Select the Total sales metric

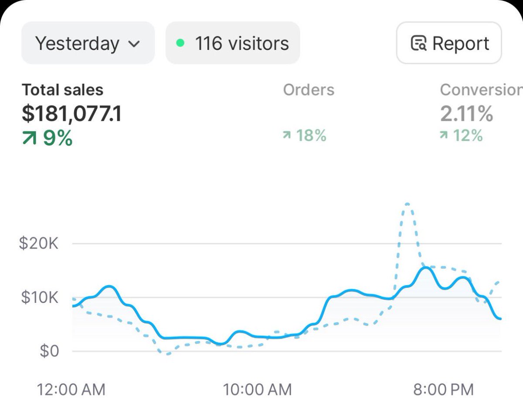[x=63, y=90]
